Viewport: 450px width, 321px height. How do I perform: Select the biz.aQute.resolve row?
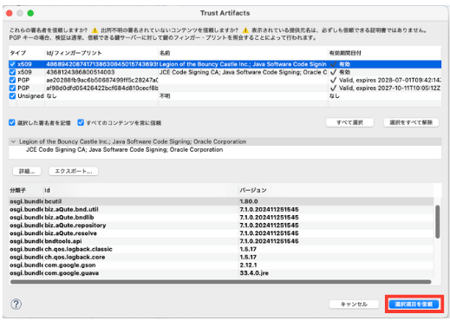[x=221, y=233]
